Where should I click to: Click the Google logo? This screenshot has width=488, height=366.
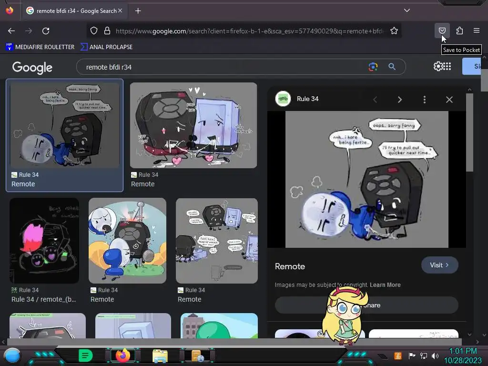32,67
